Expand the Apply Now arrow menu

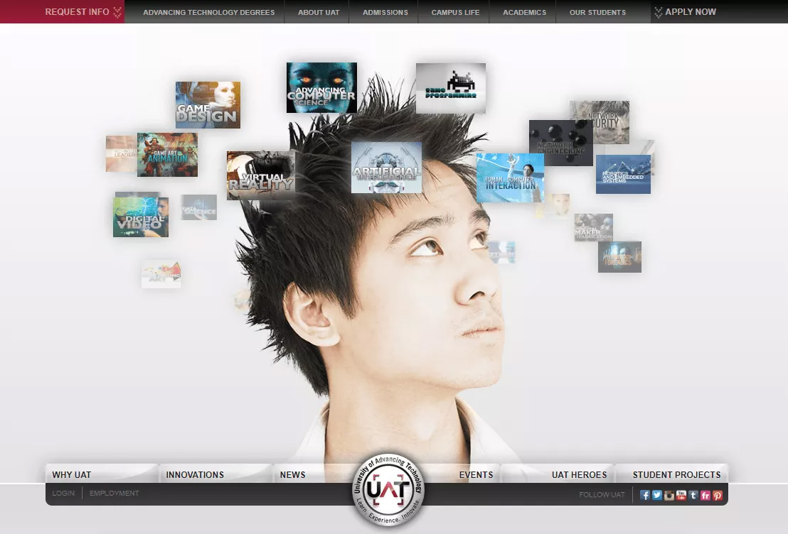[685, 11]
